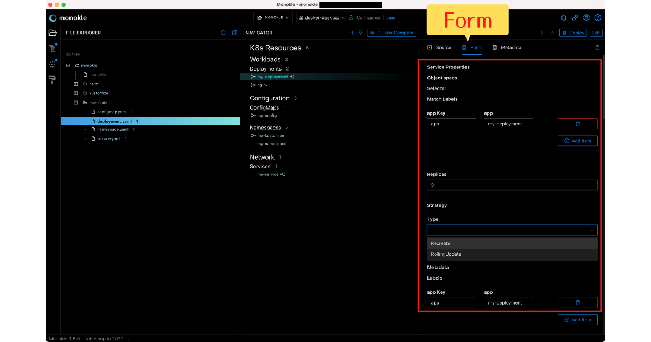Click the copy-stack icon in File Explorer header
Viewport: 651px width, 342px height.
click(x=234, y=33)
